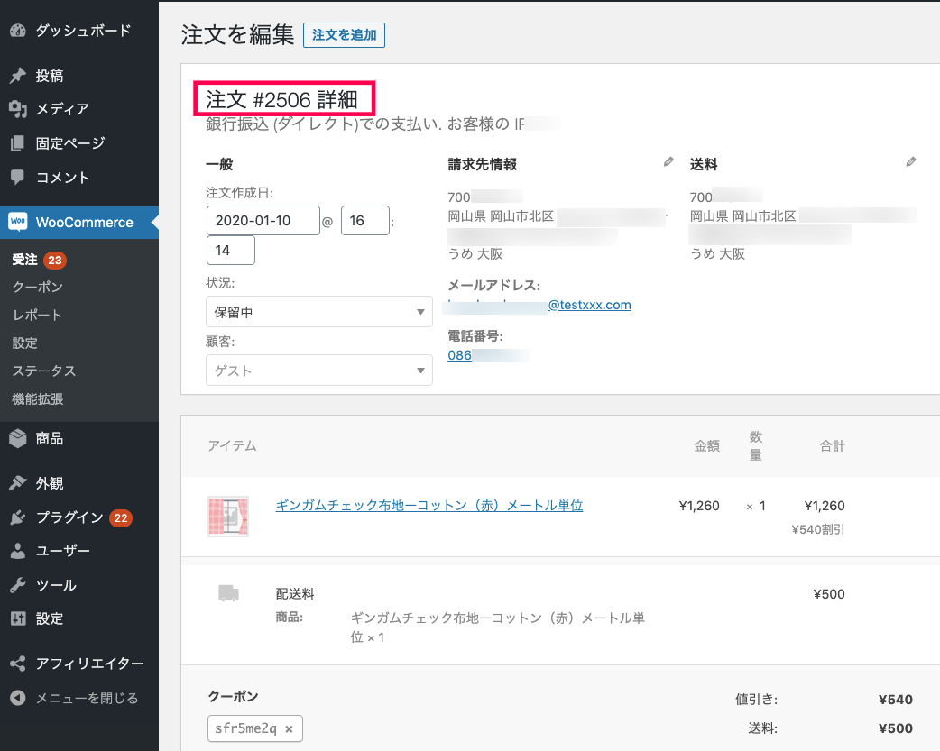Click the 配送料 label

[295, 594]
